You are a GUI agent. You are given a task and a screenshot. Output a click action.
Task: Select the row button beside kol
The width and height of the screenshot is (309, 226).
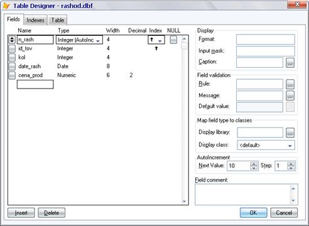(x=12, y=57)
